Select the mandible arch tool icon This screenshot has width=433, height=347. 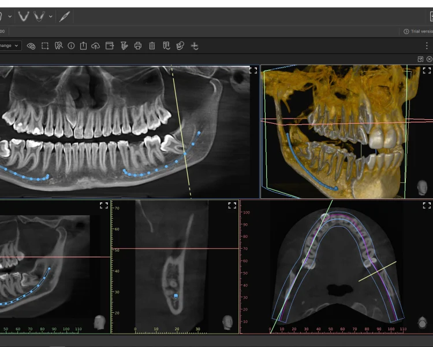click(x=24, y=16)
